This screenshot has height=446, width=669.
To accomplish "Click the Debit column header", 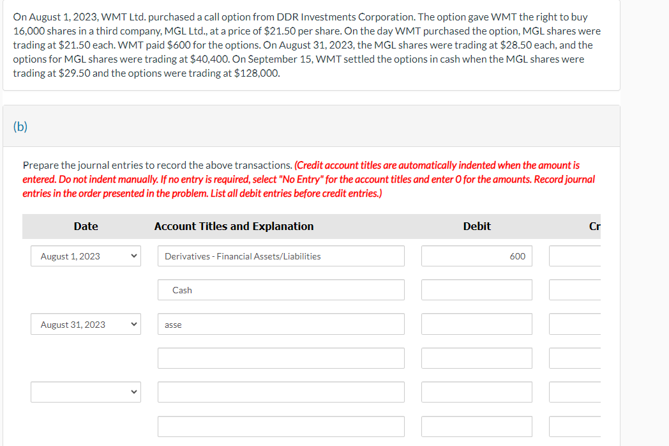I will [x=476, y=226].
